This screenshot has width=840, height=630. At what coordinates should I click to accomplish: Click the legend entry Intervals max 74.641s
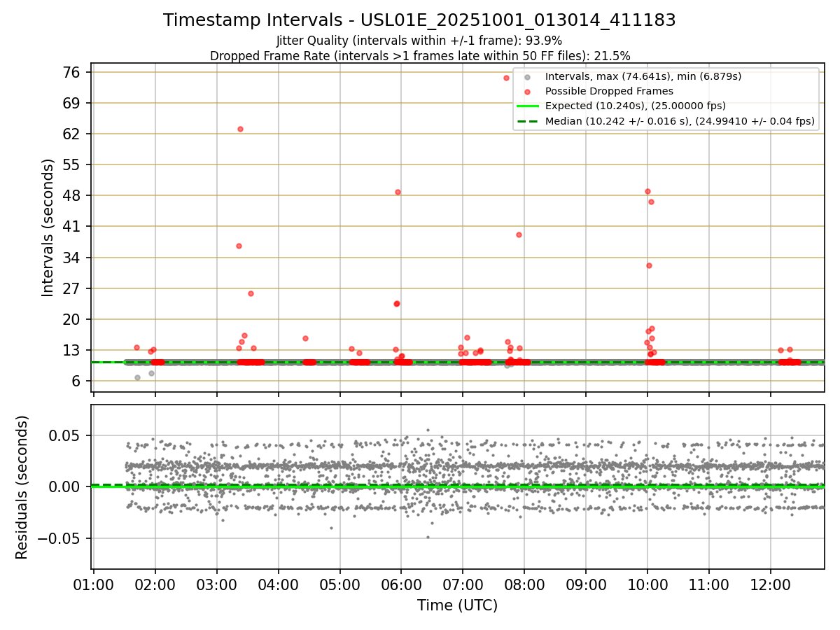[643, 76]
